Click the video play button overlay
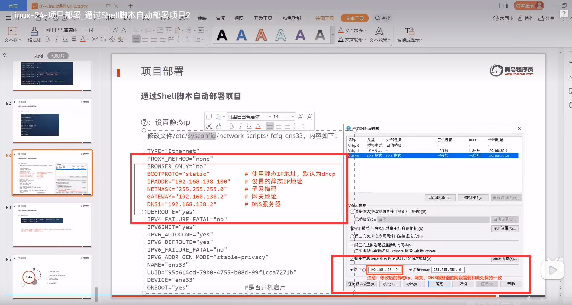This screenshot has width=572, height=305. 552,270
